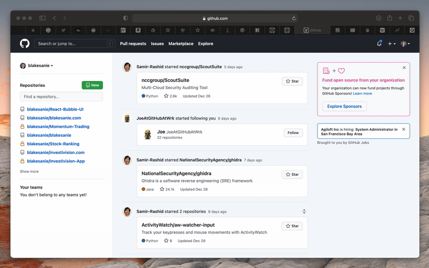
Task: Open Pull requests in the header
Action: point(133,44)
